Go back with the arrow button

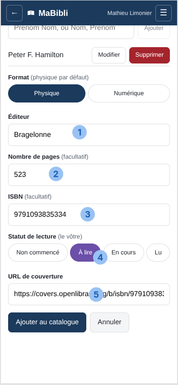[x=14, y=13]
